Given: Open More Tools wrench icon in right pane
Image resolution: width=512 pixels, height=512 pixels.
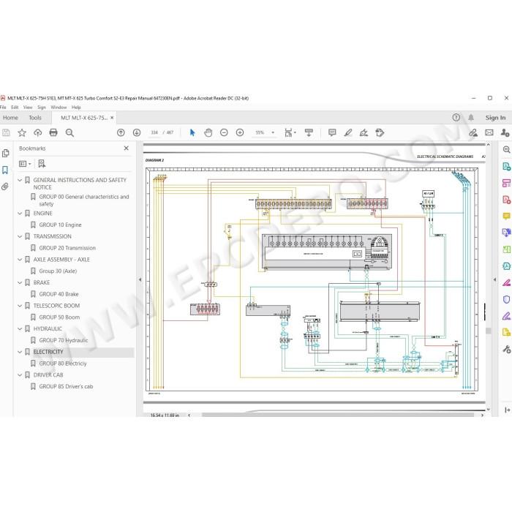Looking at the screenshot, I should tap(506, 350).
